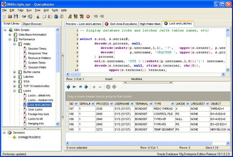Select the Hanging info script
This screenshot has height=157, width=233.
pyautogui.click(x=36, y=124)
